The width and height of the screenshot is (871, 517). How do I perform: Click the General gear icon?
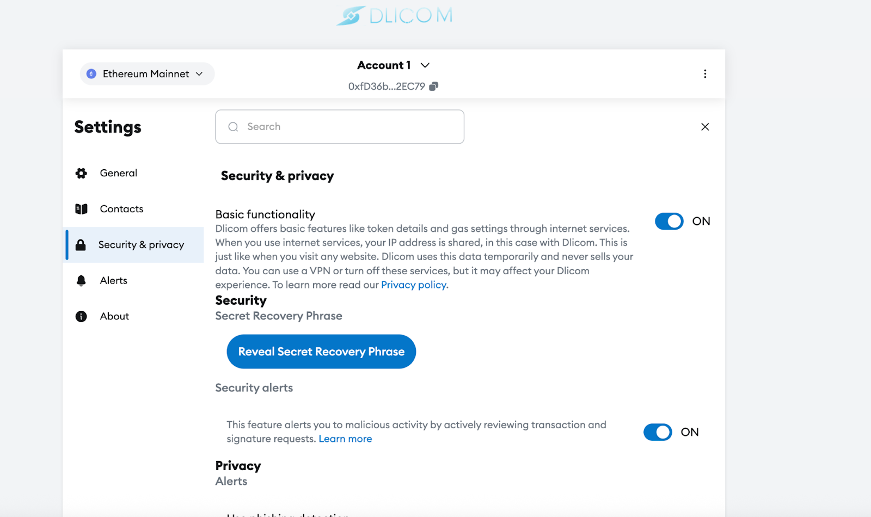click(81, 173)
